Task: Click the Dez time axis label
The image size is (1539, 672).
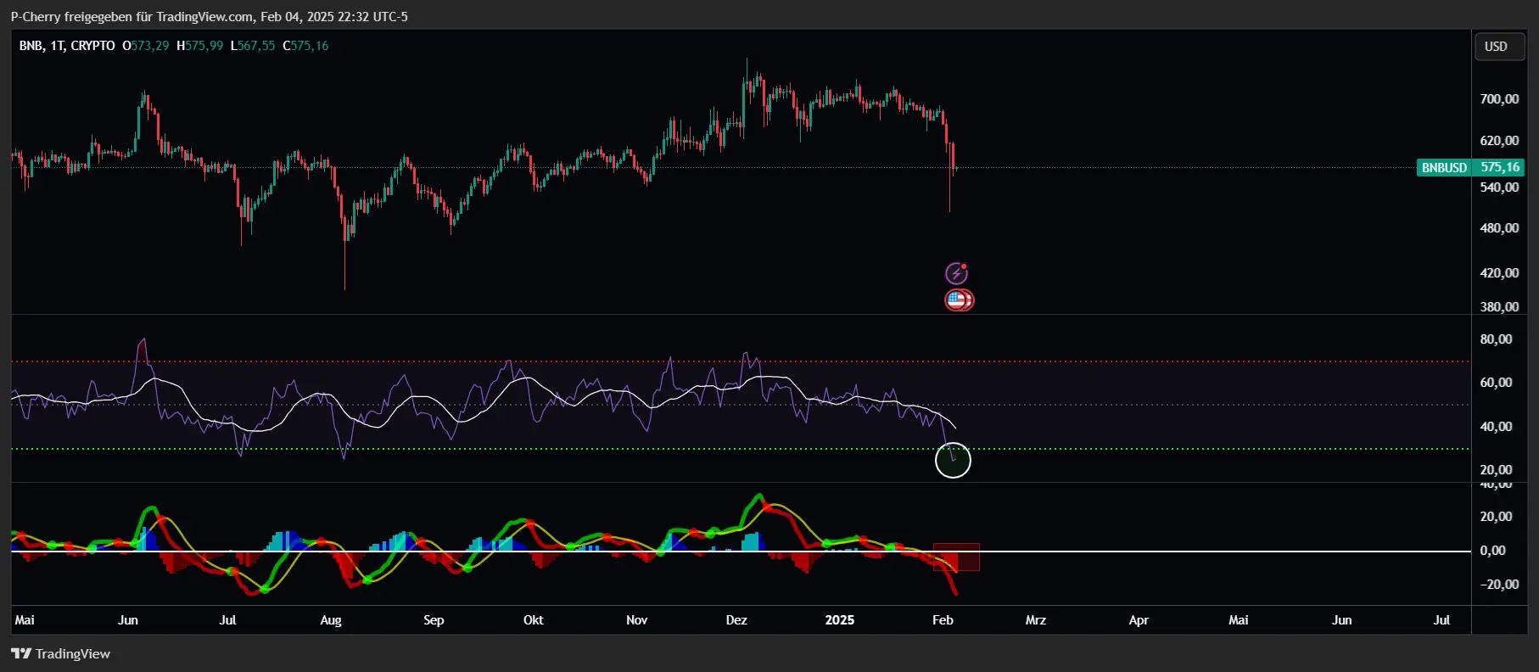Action: tap(736, 620)
